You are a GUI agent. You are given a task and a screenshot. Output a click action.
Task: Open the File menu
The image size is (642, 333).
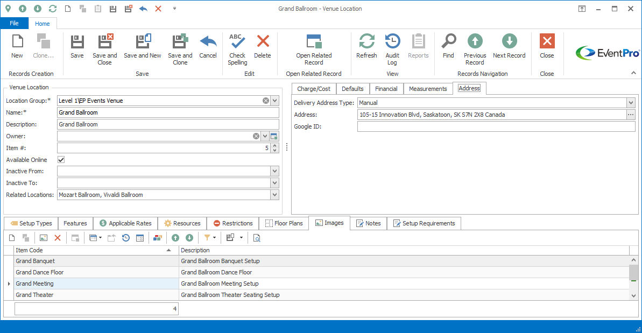pos(15,23)
